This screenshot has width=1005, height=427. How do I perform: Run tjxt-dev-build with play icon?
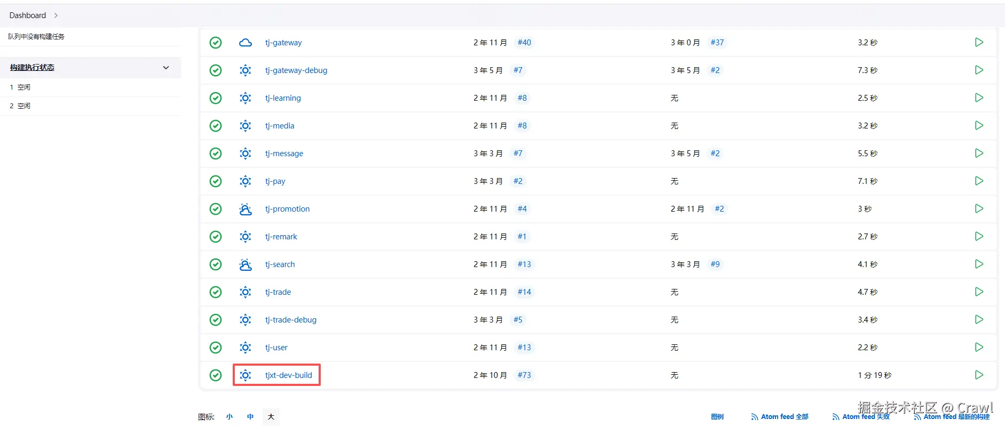pos(979,375)
